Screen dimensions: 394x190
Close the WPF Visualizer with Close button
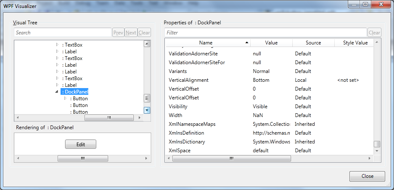(367, 177)
